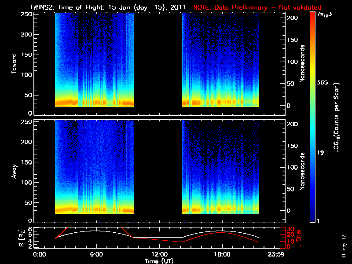Select the 'Toward' y-axis label
This screenshot has width=352, height=264.
(15, 63)
